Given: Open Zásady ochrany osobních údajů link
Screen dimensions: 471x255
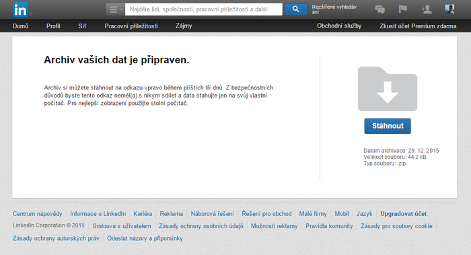Looking at the screenshot, I should point(201,226).
